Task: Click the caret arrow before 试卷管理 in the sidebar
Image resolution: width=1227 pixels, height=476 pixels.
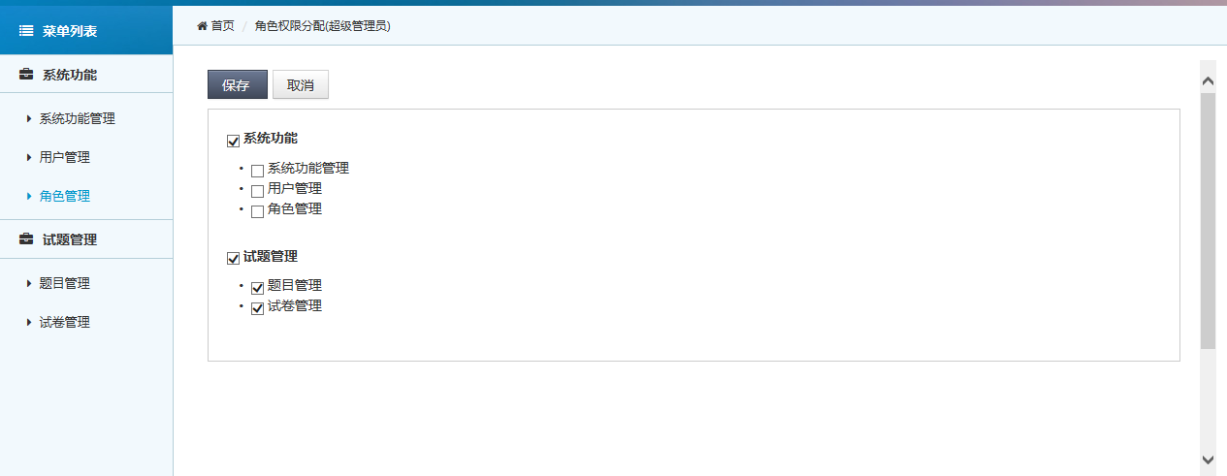Action: 29,323
